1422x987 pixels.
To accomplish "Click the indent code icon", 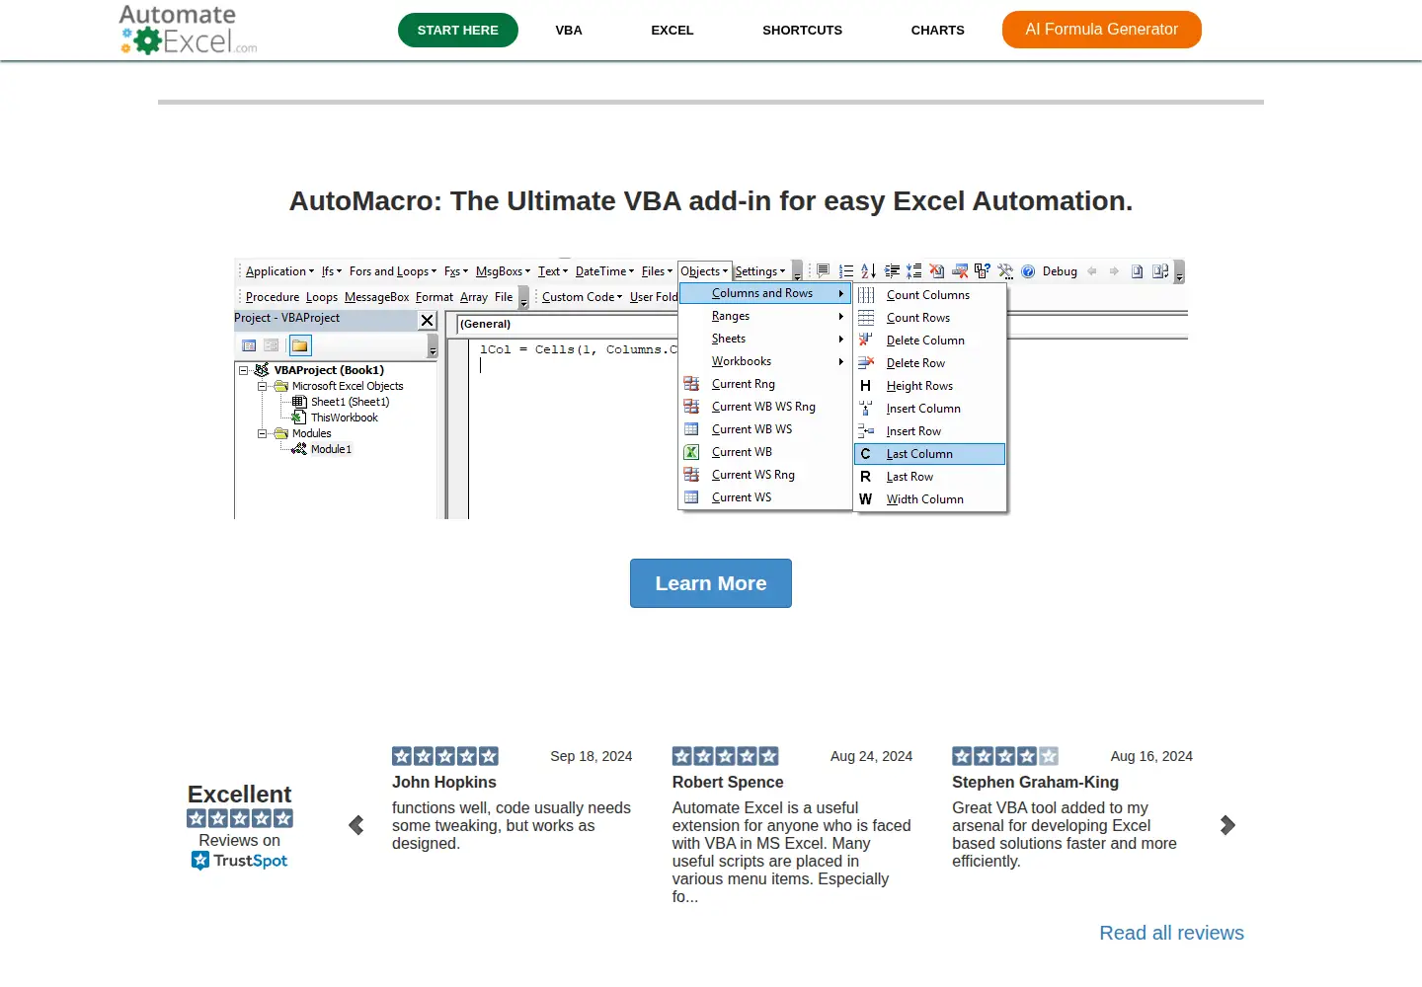I will (892, 271).
